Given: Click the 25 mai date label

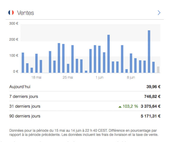Looking at the screenshot, I should (68, 77).
